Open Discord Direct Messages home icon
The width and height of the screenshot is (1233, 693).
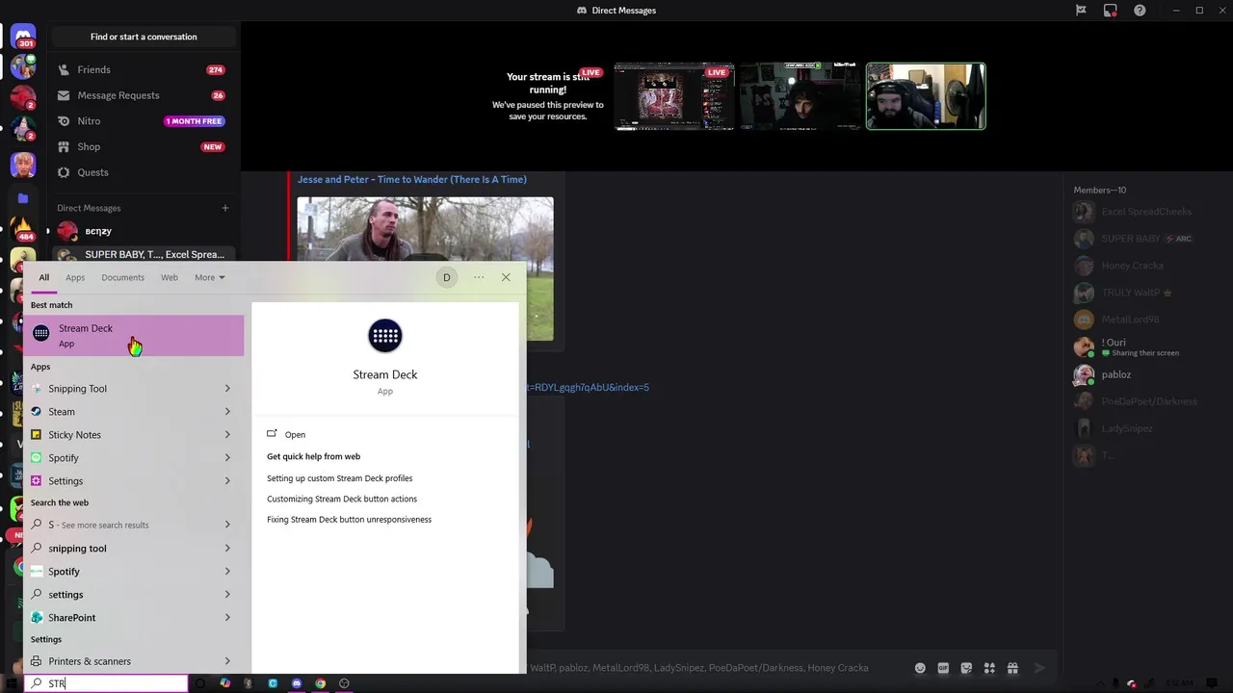(x=23, y=38)
